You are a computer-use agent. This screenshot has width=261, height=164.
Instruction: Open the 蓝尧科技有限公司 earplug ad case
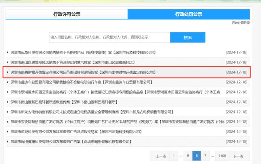coord(76,132)
